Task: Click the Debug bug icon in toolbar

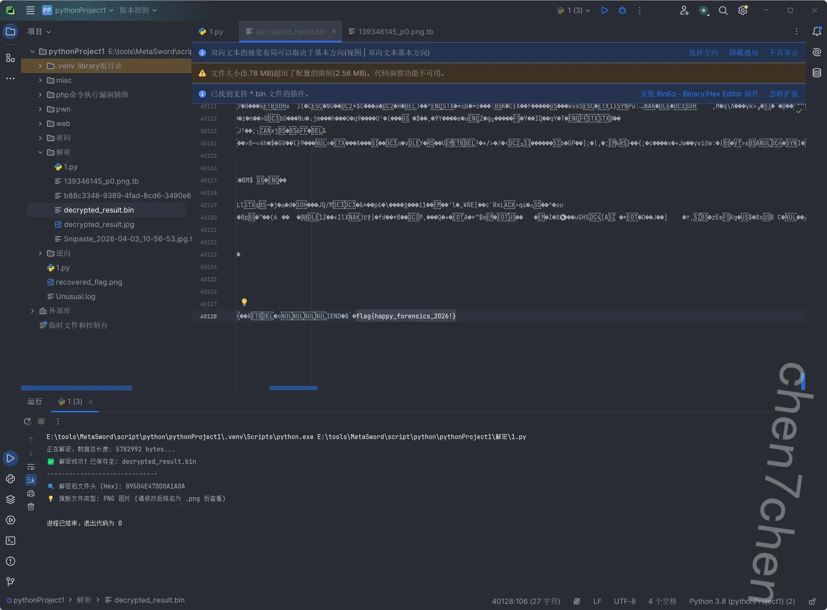Action: tap(622, 10)
